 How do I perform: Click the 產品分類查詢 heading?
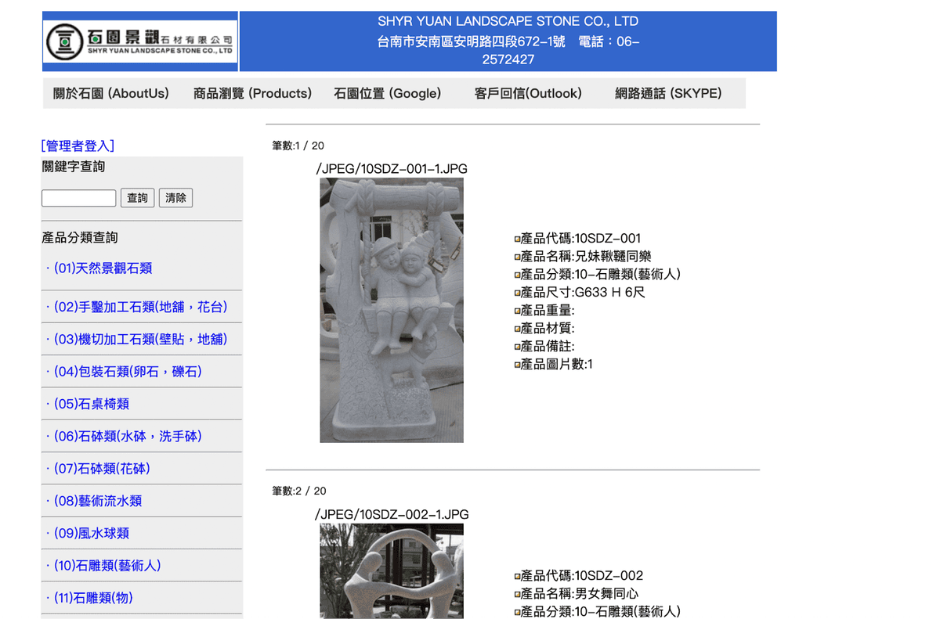tap(80, 238)
